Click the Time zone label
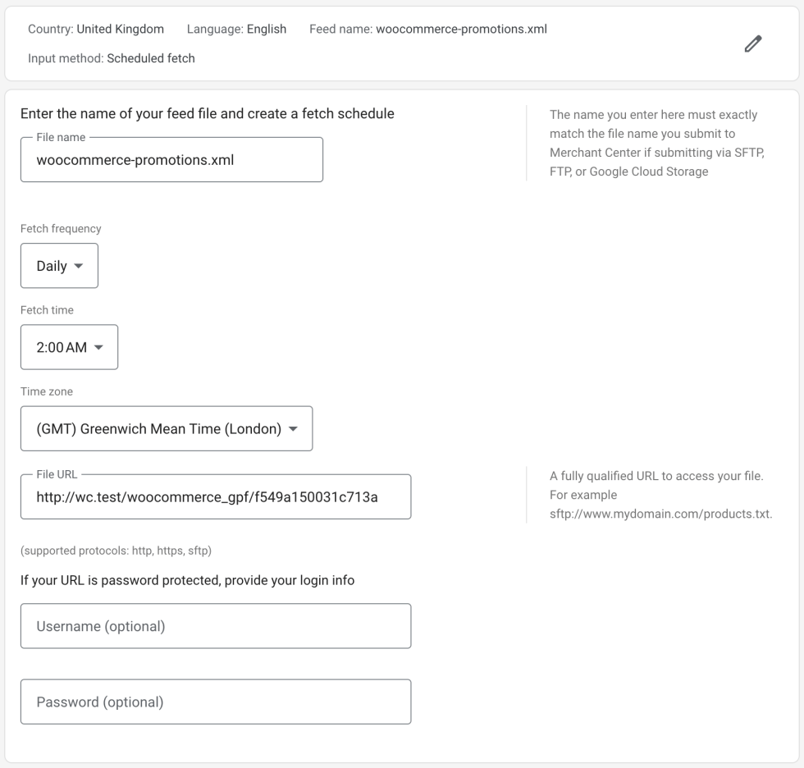The width and height of the screenshot is (804, 768). tap(47, 391)
